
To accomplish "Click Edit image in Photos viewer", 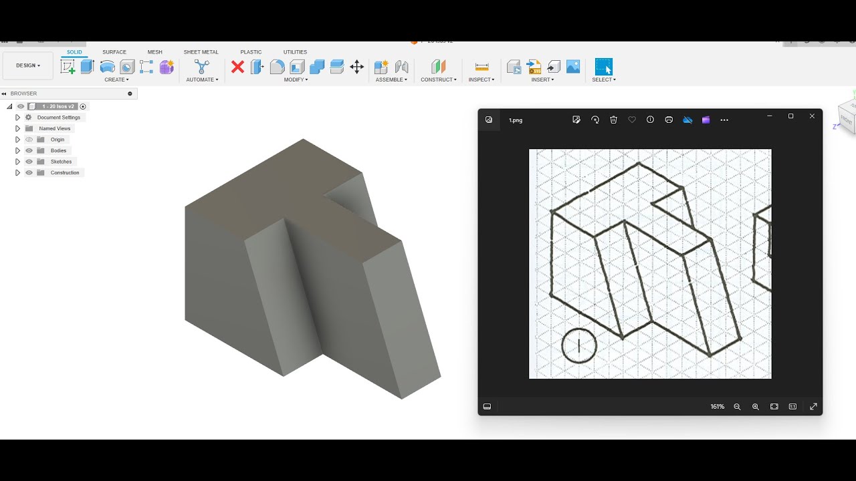I will click(x=576, y=120).
